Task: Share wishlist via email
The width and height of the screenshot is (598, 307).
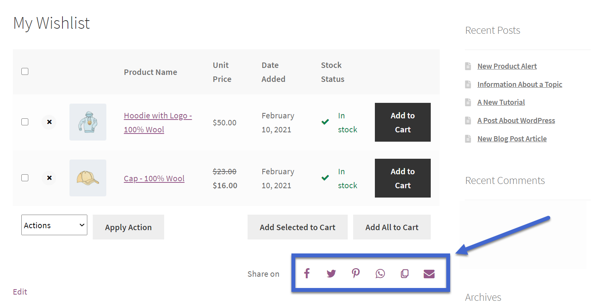Action: (x=429, y=273)
